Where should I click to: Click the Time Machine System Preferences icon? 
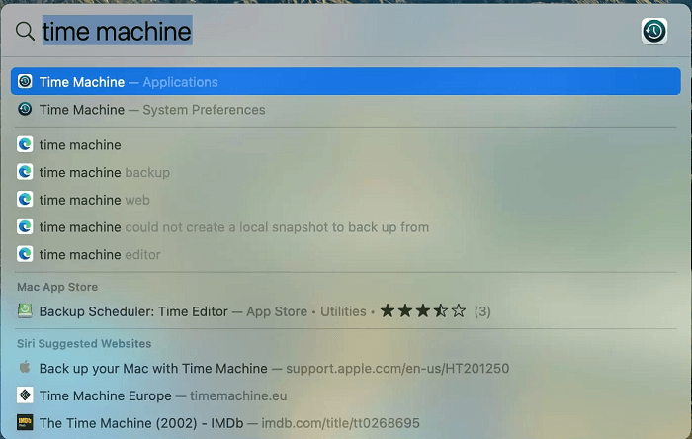25,109
